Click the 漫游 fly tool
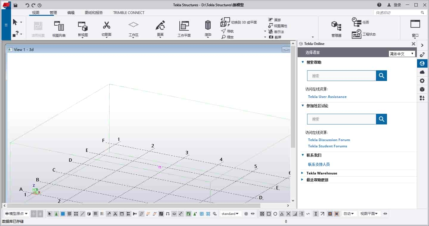429x226 pixels. click(274, 20)
